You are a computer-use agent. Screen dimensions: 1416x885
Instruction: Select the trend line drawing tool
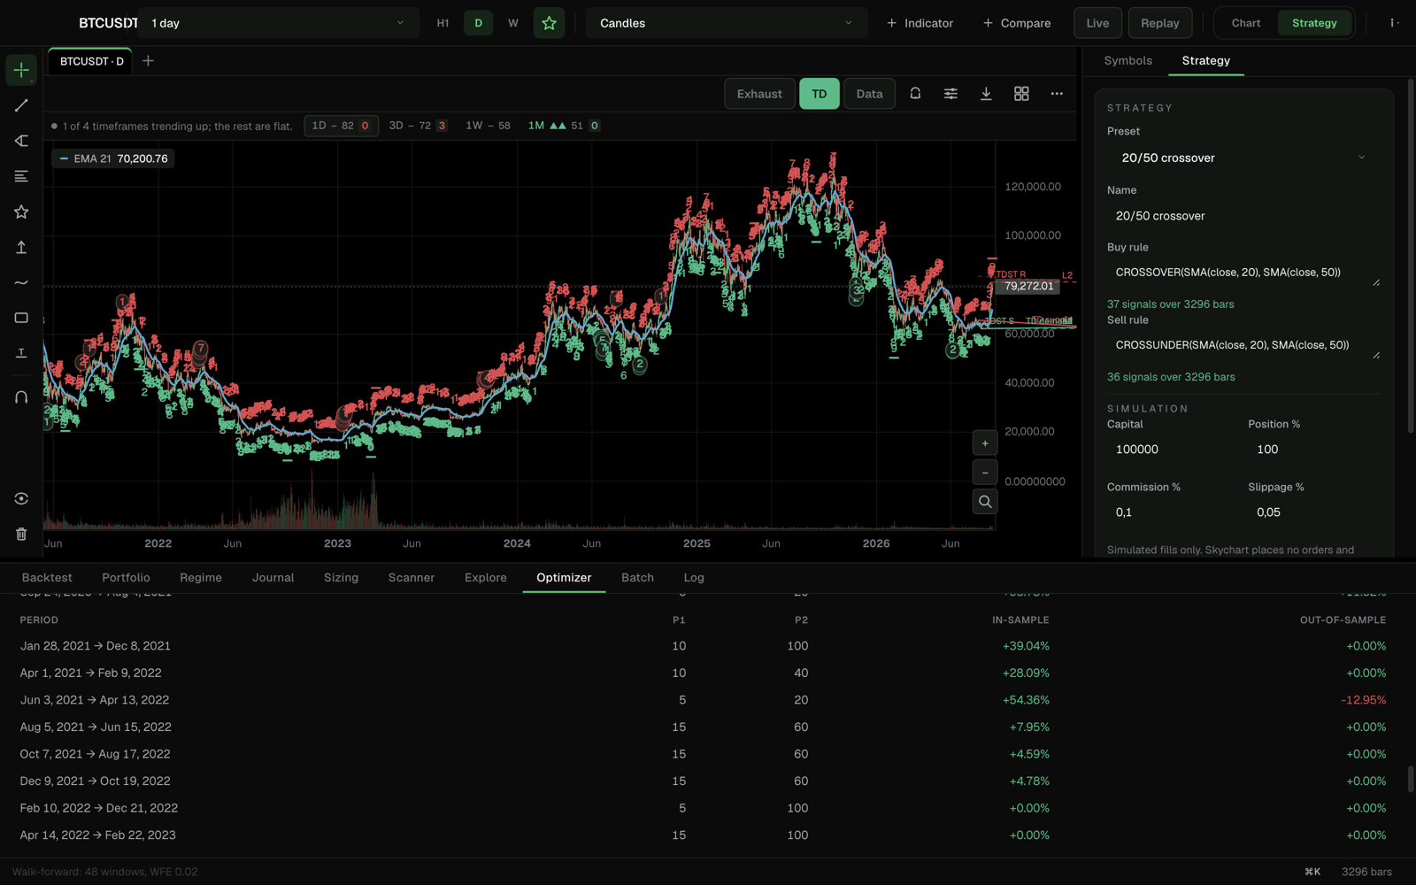tap(21, 105)
